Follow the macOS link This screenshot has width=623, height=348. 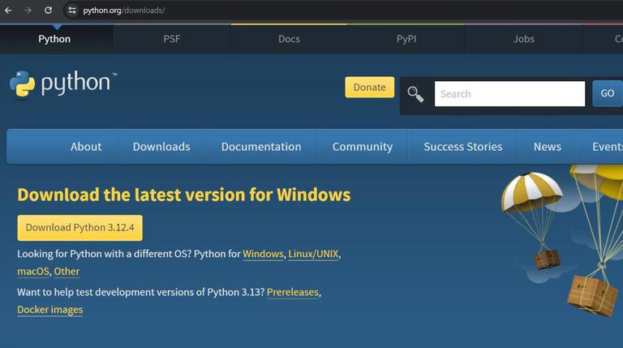pos(33,271)
